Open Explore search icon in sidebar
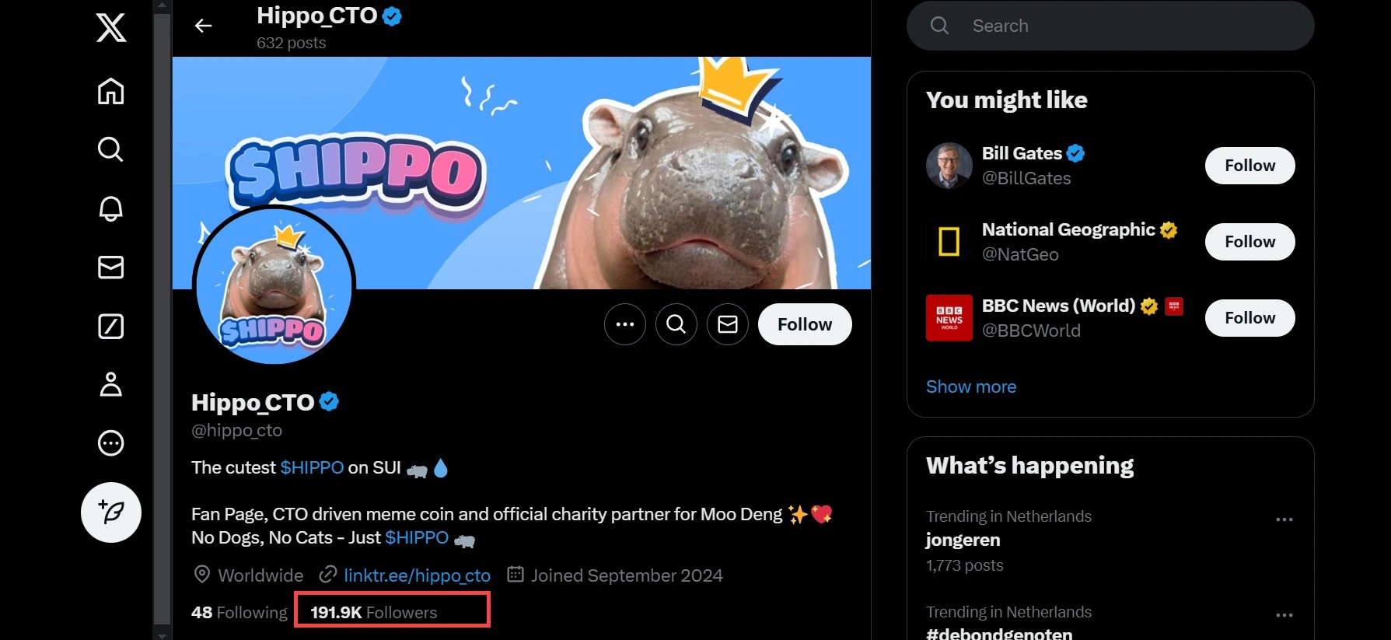1391x640 pixels. 111,149
